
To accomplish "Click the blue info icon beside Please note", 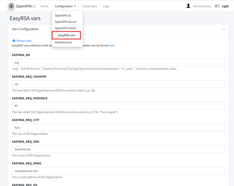I will 14,41.
